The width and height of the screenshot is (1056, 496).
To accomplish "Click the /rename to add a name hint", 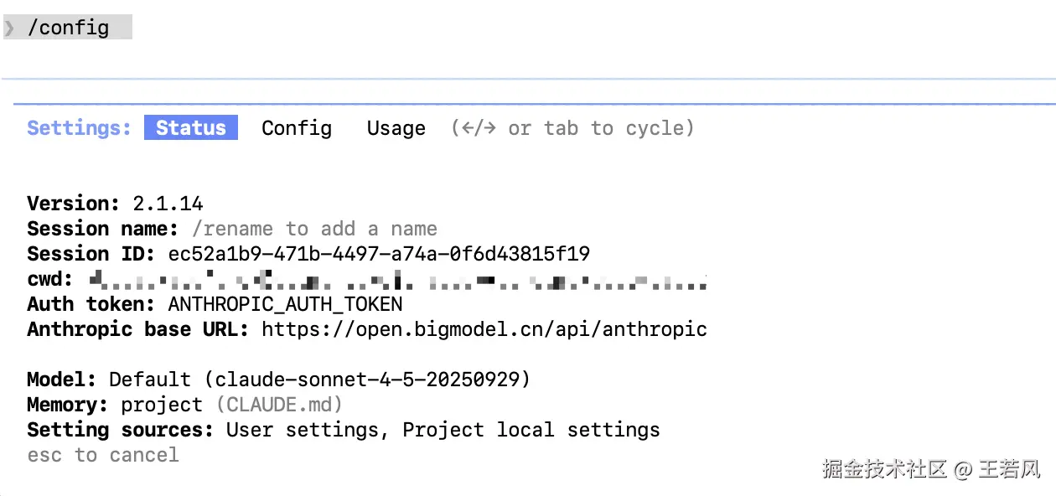I will pyautogui.click(x=314, y=229).
